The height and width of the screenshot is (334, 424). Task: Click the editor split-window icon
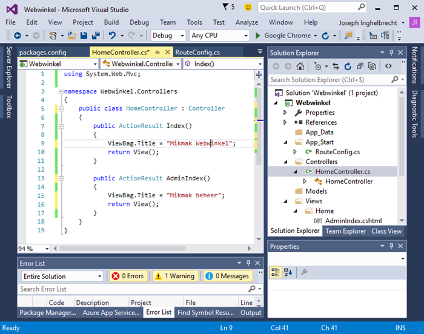[x=259, y=74]
